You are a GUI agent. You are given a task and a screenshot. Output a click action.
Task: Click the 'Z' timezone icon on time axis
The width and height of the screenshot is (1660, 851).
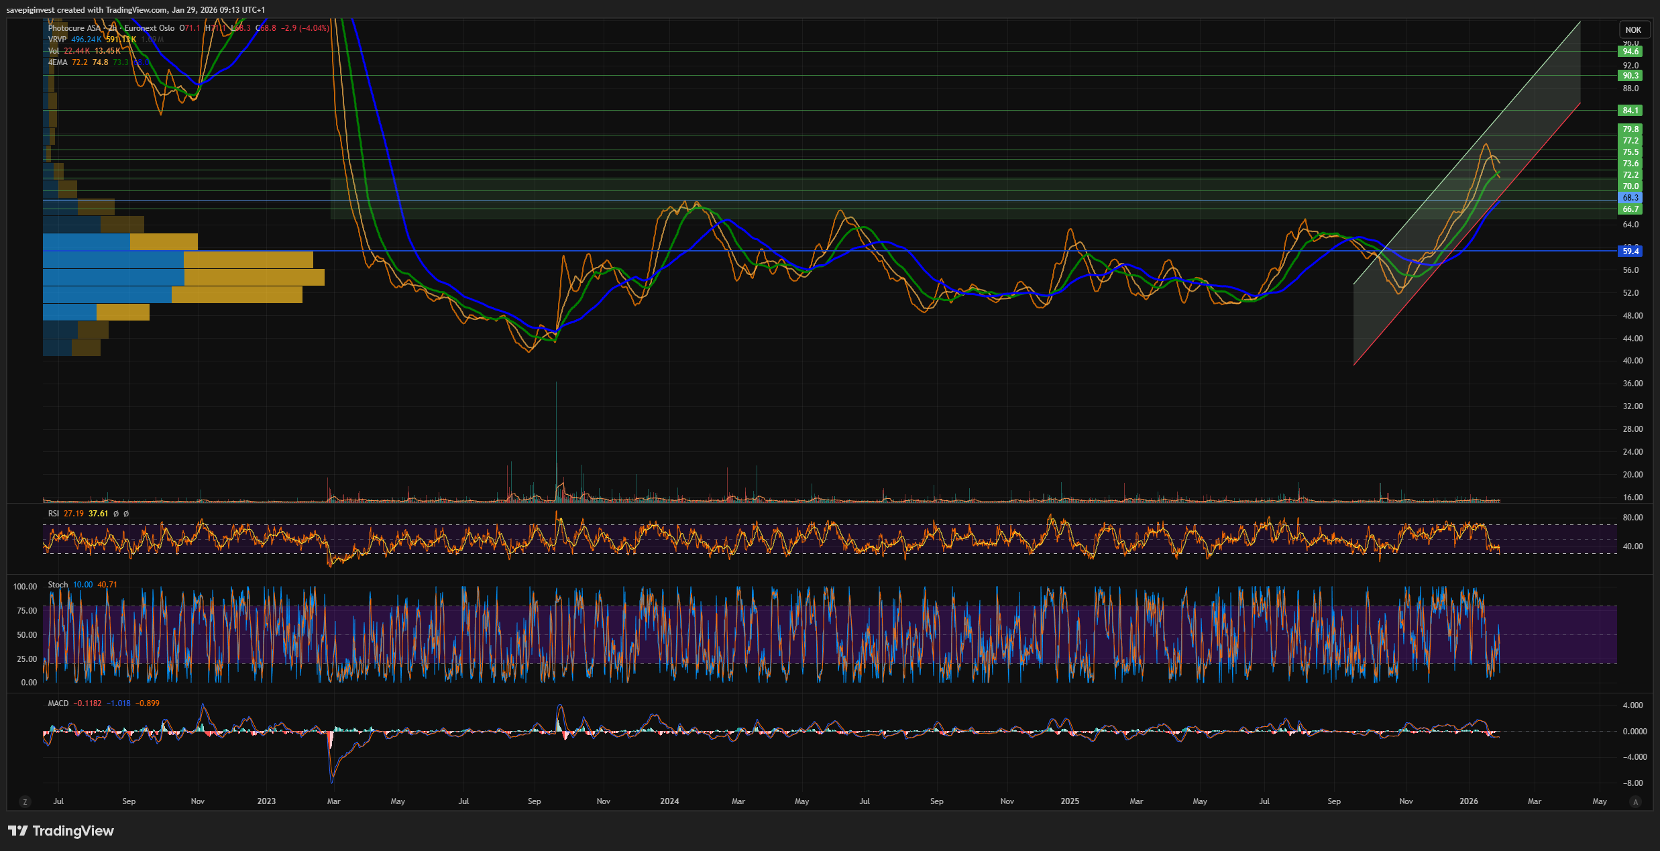click(x=25, y=802)
